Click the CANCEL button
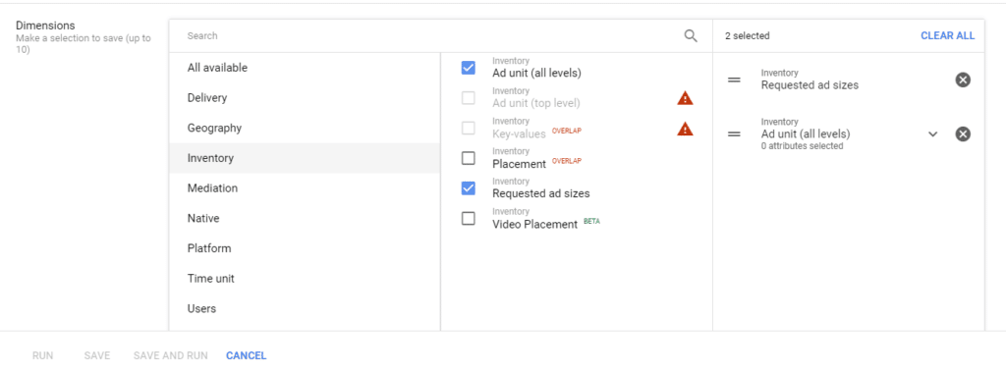The image size is (1006, 372). coord(247,355)
